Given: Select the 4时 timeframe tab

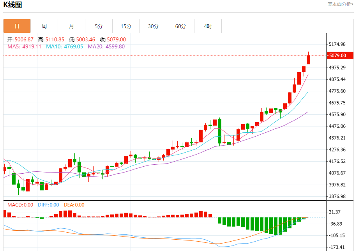Looking at the screenshot, I should [x=208, y=26].
